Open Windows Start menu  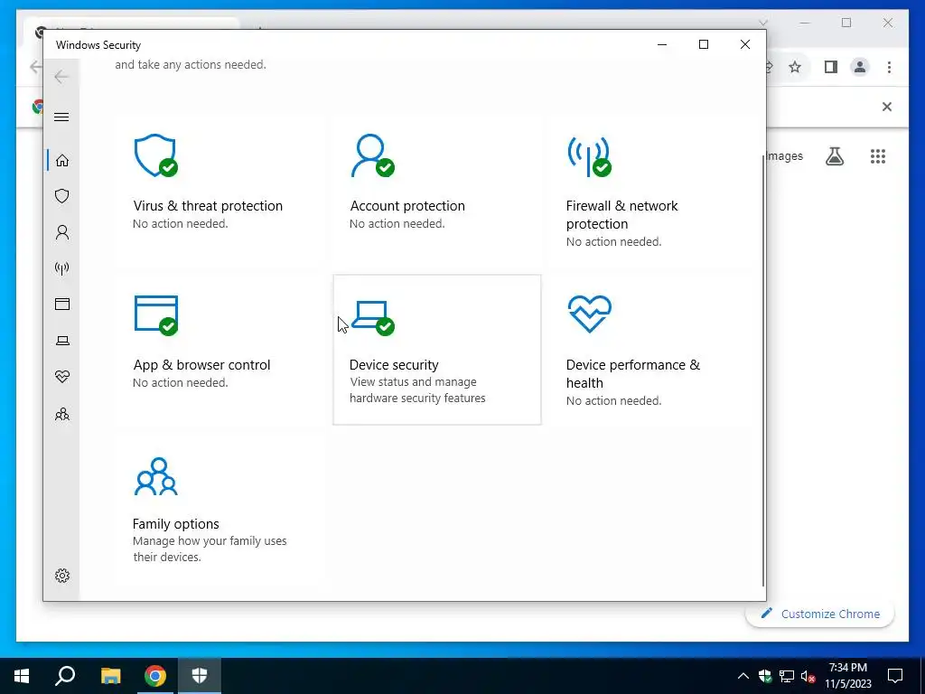tap(22, 676)
